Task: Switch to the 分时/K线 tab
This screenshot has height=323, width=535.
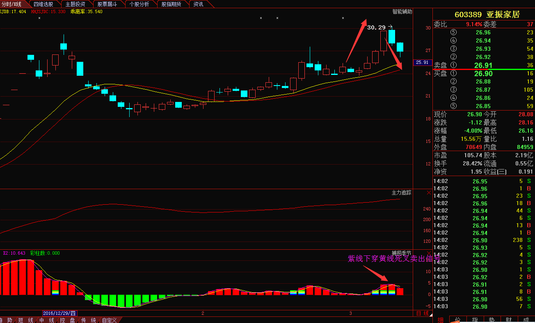Action: pyautogui.click(x=11, y=4)
